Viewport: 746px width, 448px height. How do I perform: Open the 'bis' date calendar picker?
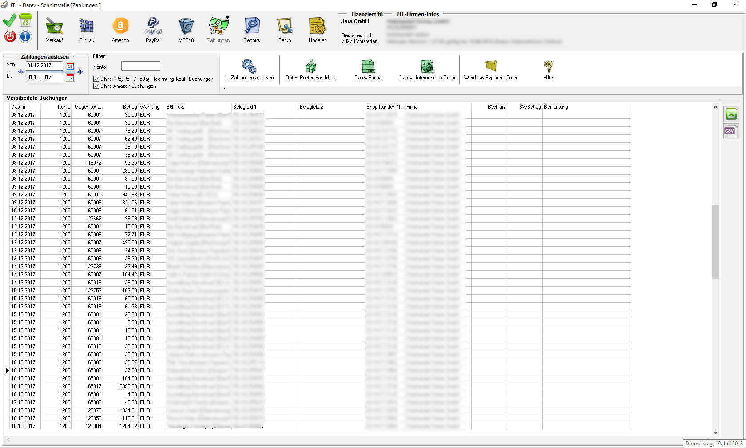coord(70,78)
